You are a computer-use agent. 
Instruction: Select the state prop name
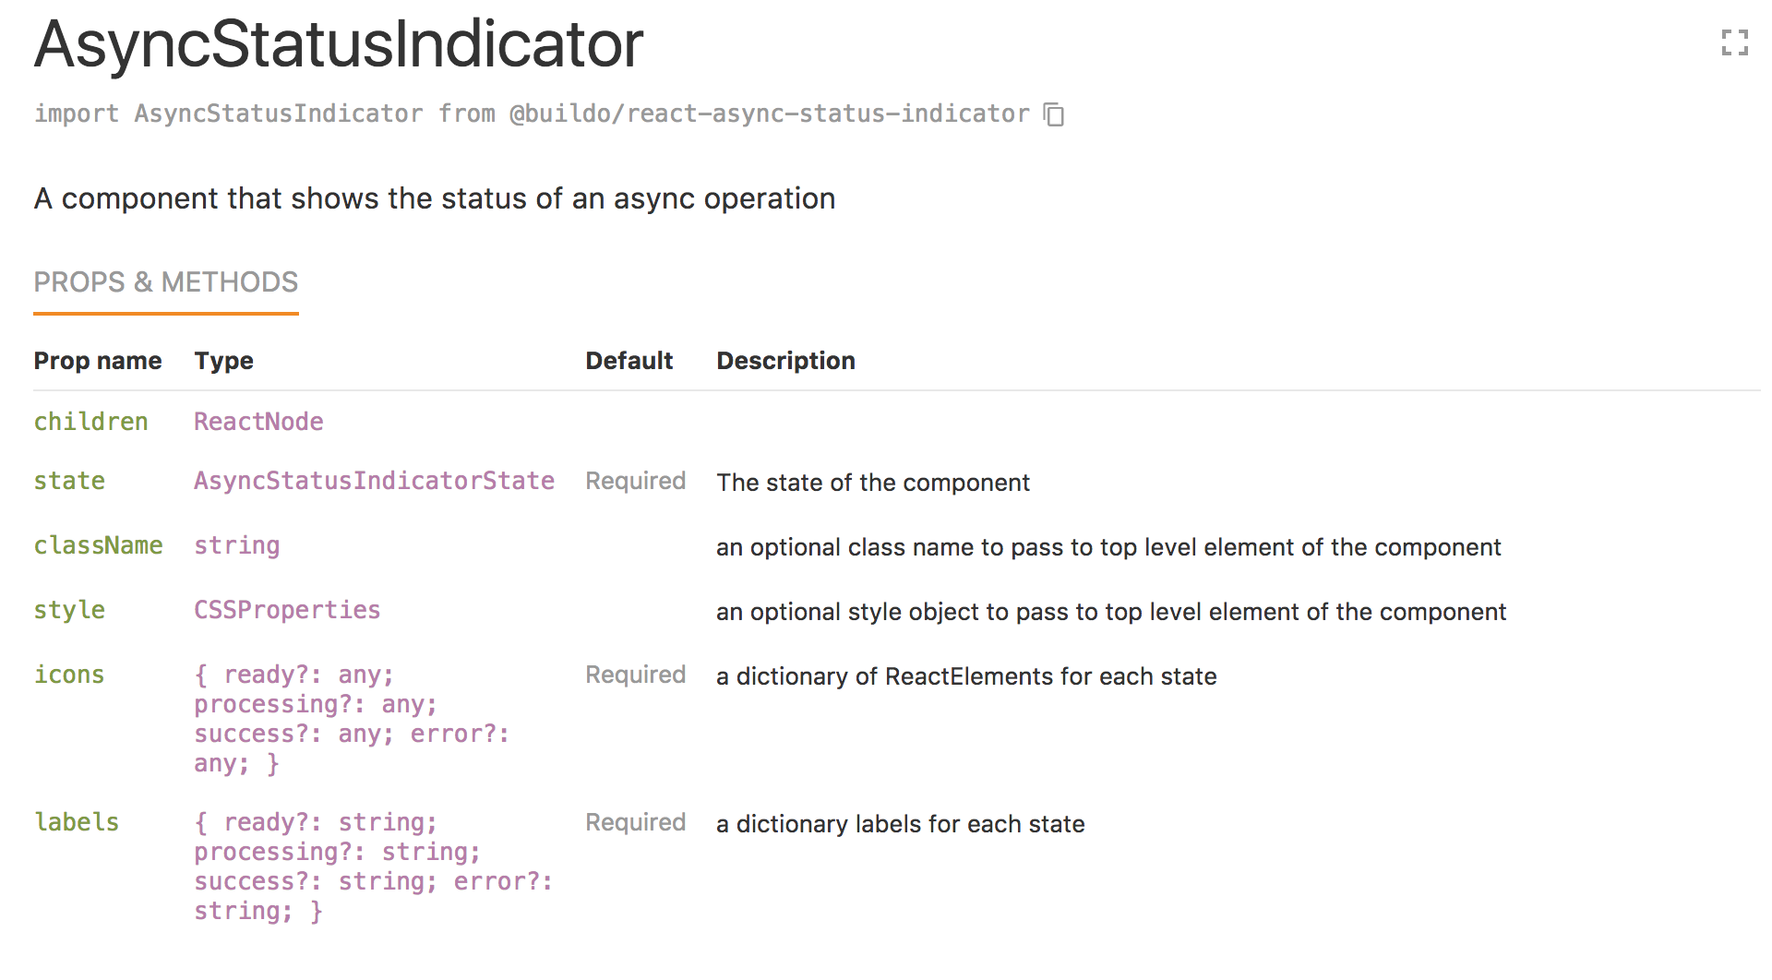(x=69, y=481)
